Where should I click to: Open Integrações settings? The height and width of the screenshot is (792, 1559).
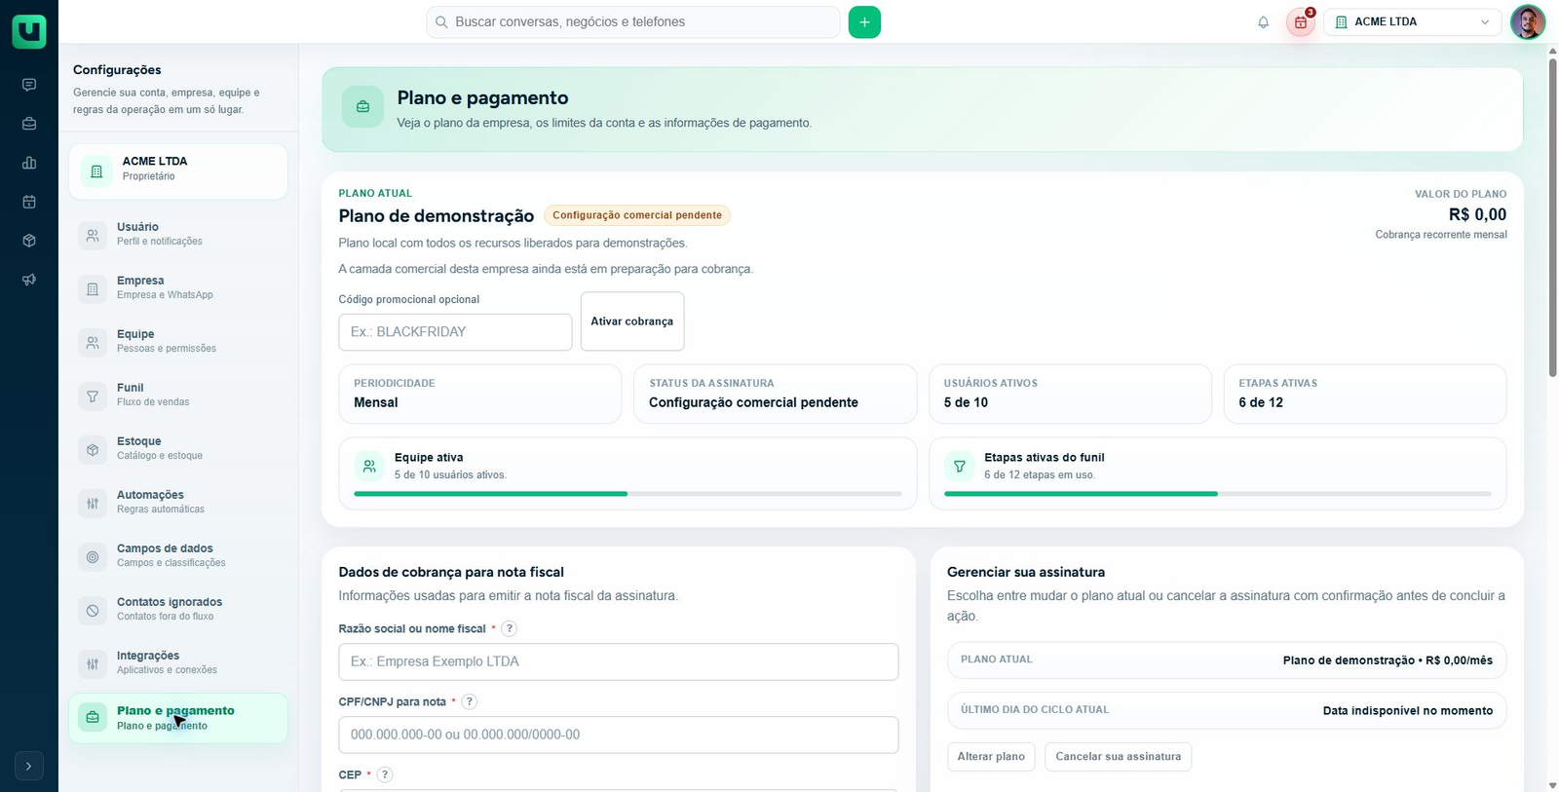[x=178, y=662]
